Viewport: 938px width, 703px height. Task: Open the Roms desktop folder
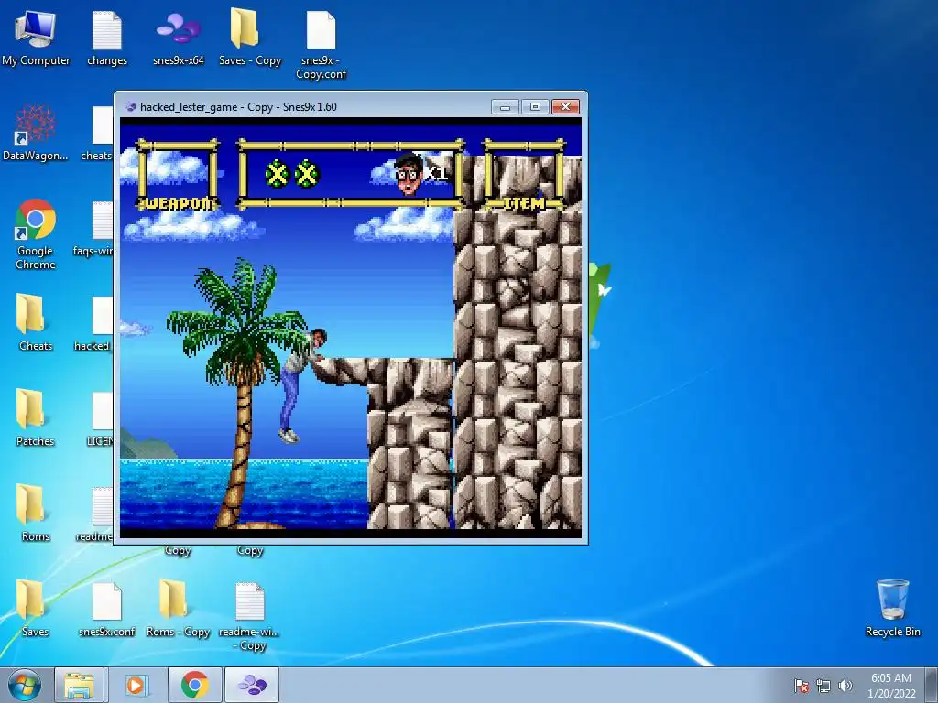pyautogui.click(x=36, y=513)
